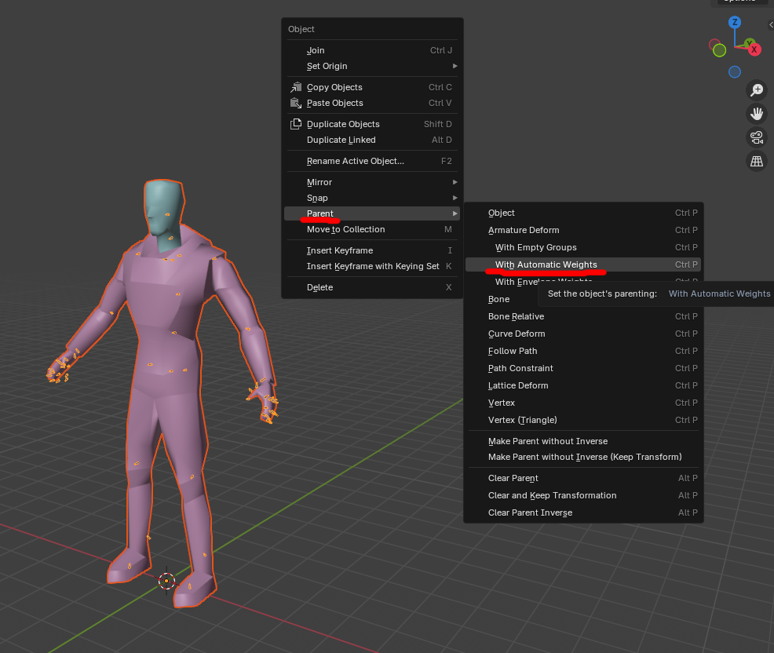Click the zoom viewport magnifier icon

[756, 89]
